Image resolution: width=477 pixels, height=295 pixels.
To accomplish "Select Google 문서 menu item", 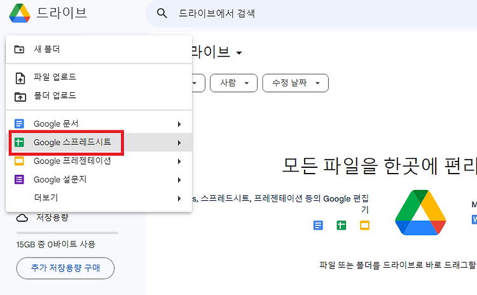I will 99,124.
